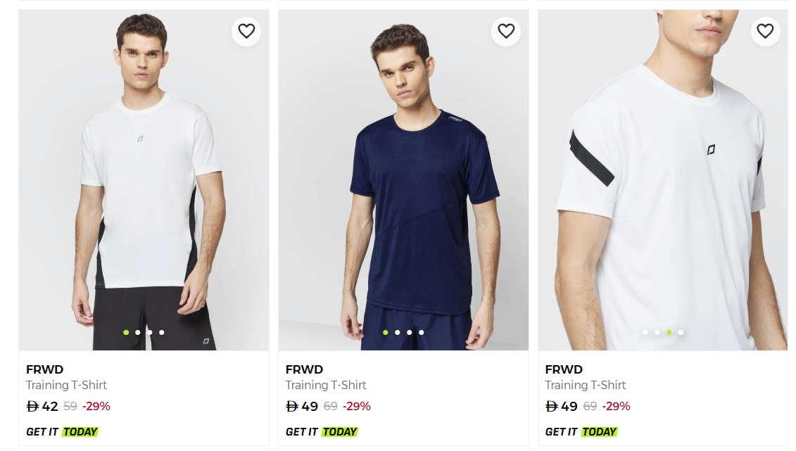The image size is (796, 451).
Task: Show fourth image of navy T-shirt
Action: point(422,332)
